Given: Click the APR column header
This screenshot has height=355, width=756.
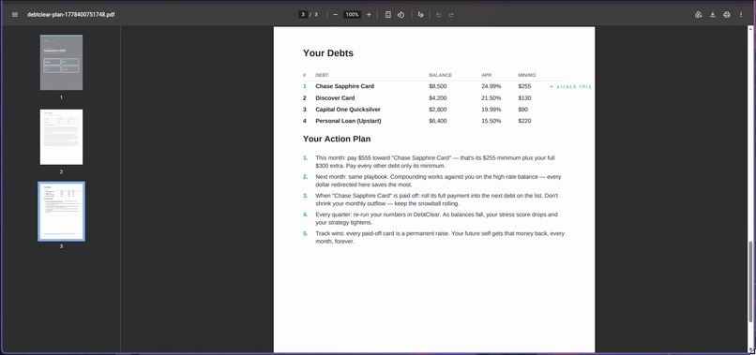Looking at the screenshot, I should click(x=486, y=75).
